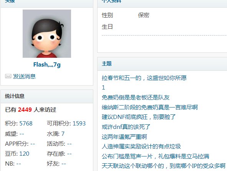Open the username Flash,..,7g link
Image resolution: width=227 pixels, height=171 pixels.
tap(47, 65)
